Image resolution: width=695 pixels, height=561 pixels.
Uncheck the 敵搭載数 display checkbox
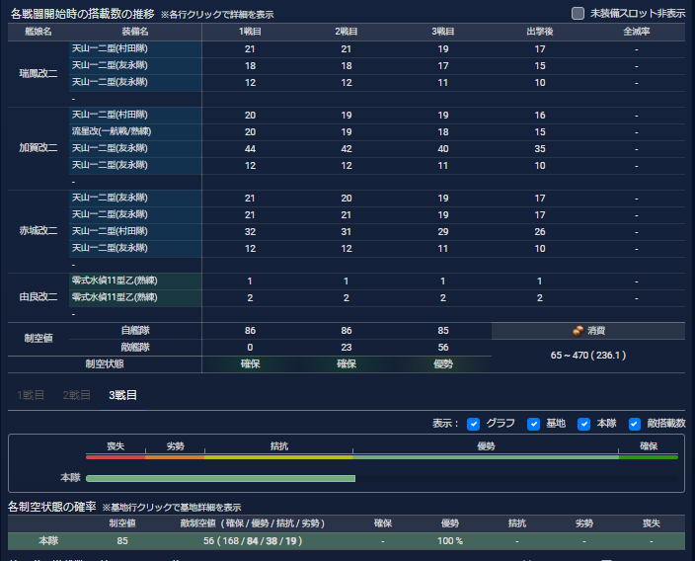click(x=634, y=424)
